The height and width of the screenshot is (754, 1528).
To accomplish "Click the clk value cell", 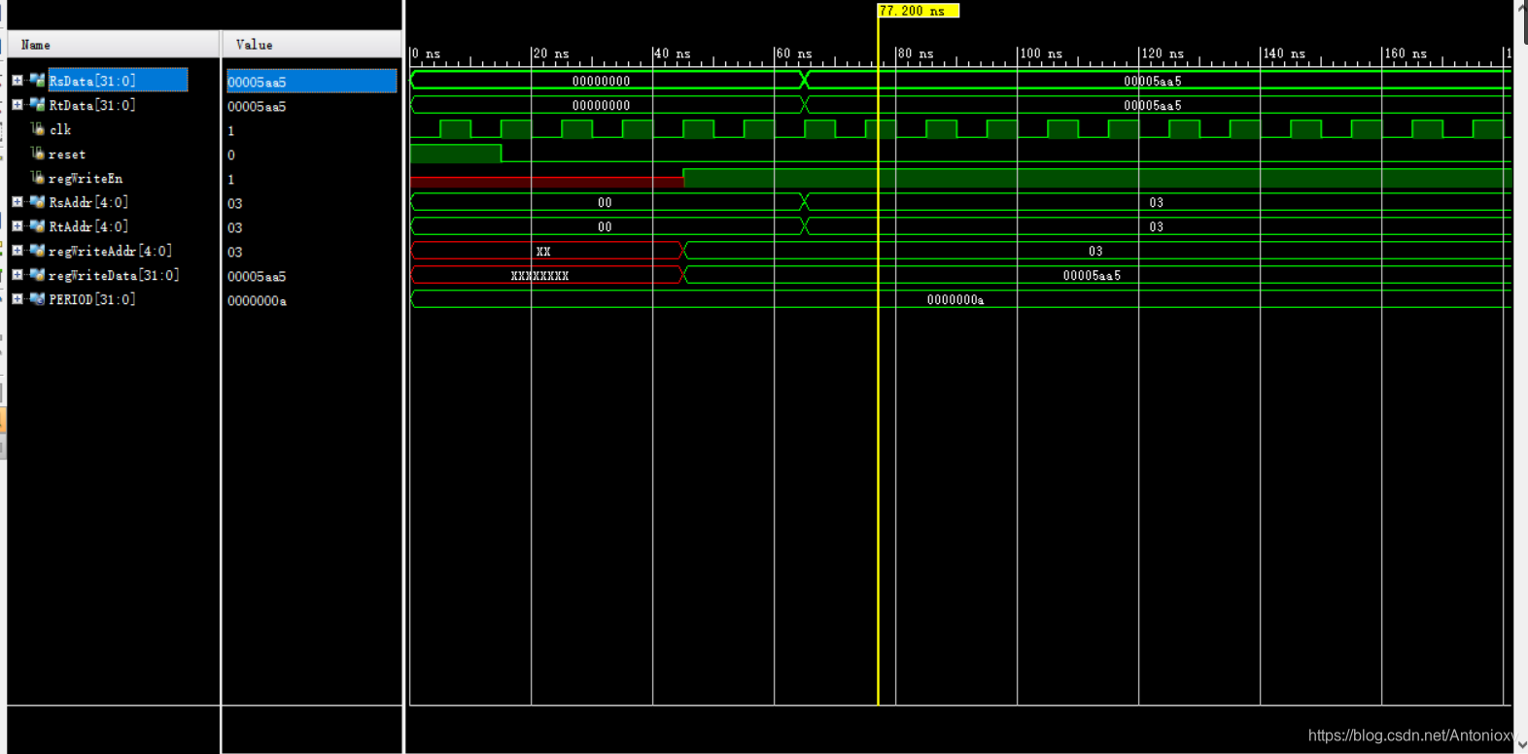I will pos(231,130).
